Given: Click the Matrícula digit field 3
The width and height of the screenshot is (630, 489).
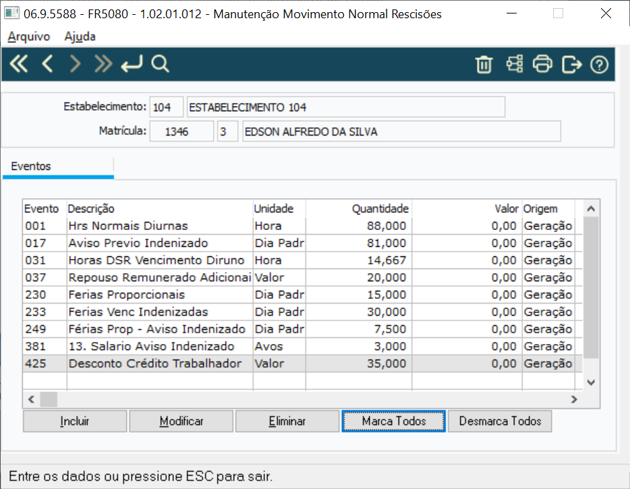Looking at the screenshot, I should click(227, 132).
